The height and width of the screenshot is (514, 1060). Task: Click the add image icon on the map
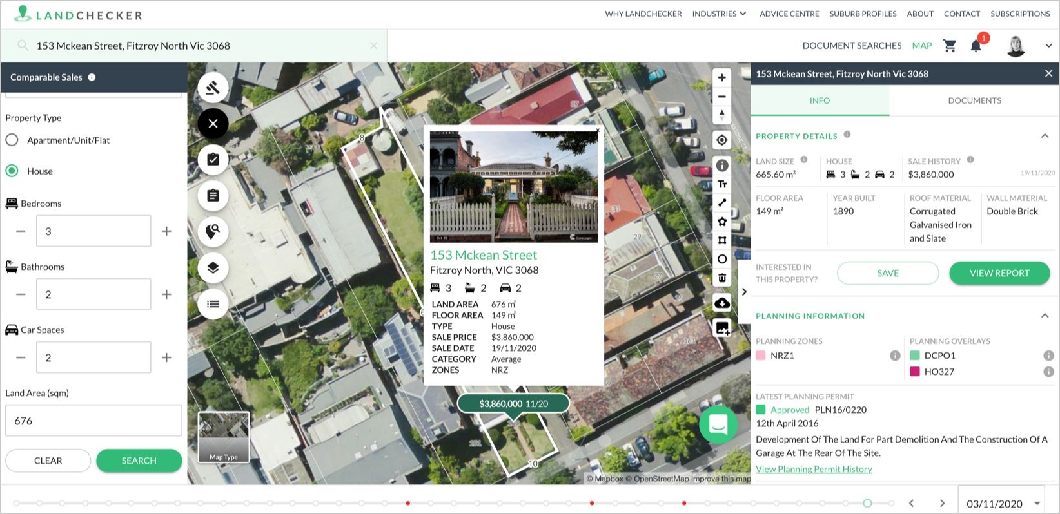pos(722,328)
